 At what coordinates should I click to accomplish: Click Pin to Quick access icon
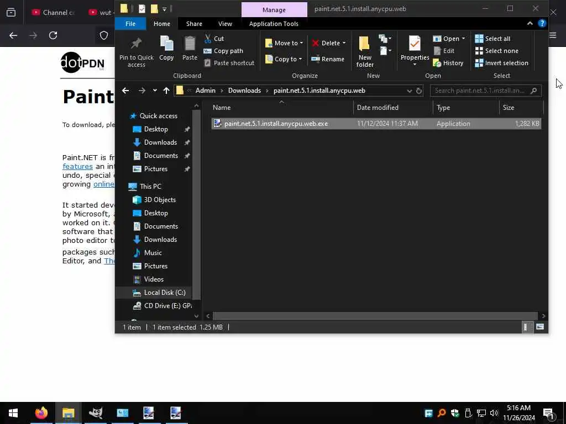click(x=136, y=52)
